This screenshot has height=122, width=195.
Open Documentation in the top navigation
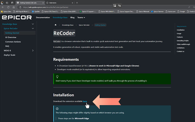click(x=43, y=18)
